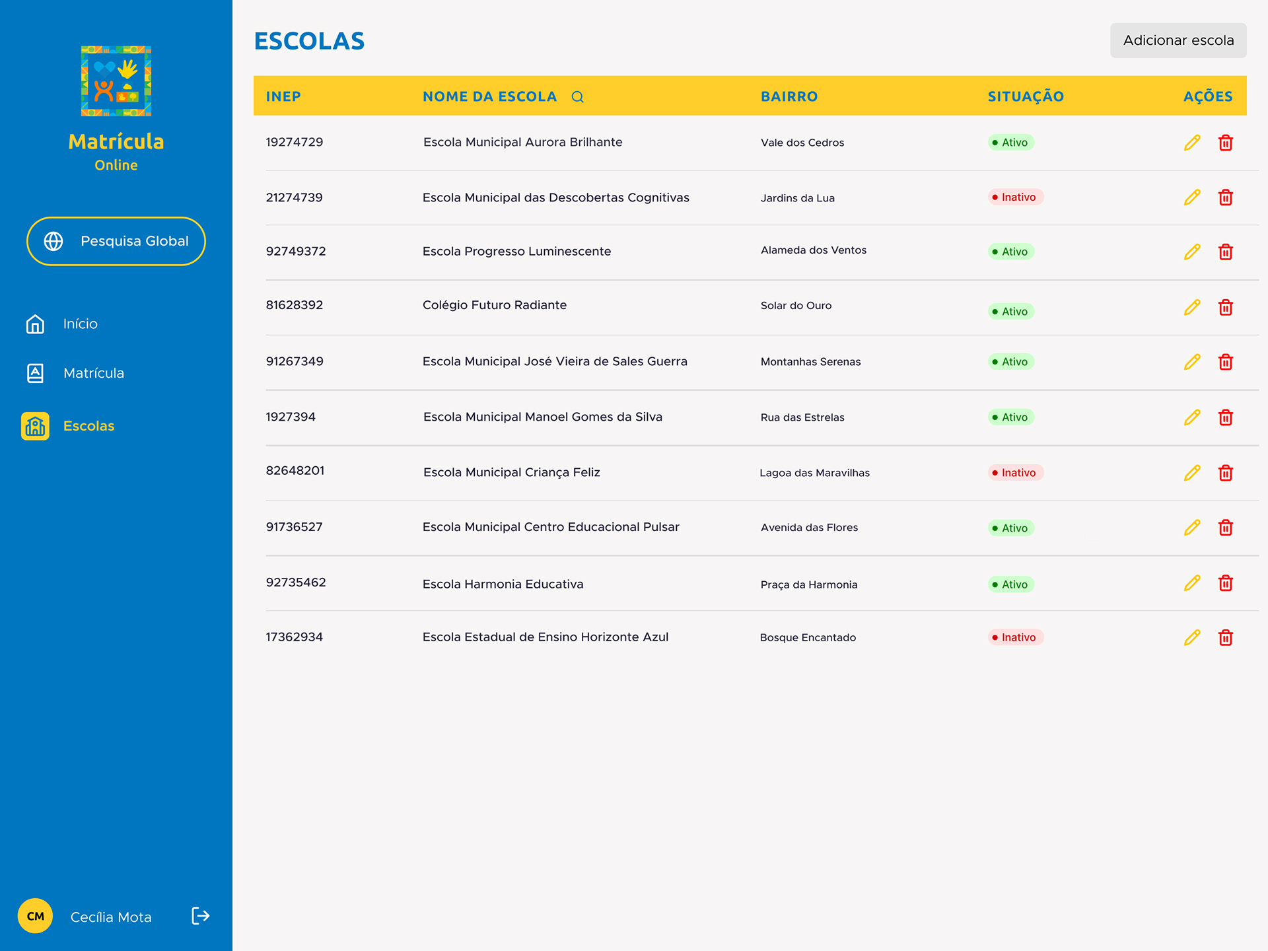The height and width of the screenshot is (951, 1268).
Task: Select INEP number 92749372
Action: (x=296, y=251)
